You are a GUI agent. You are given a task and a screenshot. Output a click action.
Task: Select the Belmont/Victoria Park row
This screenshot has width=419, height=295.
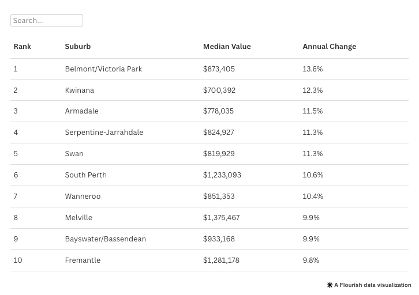103,69
